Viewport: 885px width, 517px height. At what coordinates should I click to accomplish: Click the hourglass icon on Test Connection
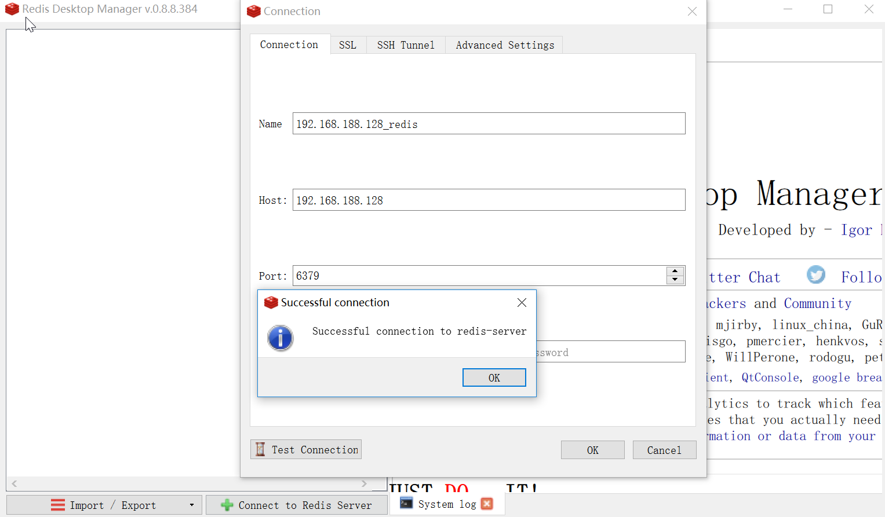coord(260,449)
